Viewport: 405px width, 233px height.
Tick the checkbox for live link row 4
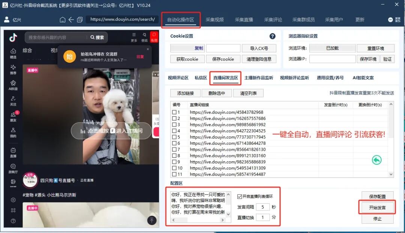coord(174,131)
